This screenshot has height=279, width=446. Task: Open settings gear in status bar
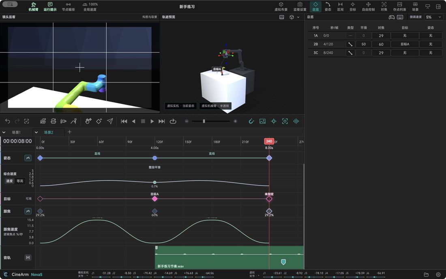(x=438, y=275)
